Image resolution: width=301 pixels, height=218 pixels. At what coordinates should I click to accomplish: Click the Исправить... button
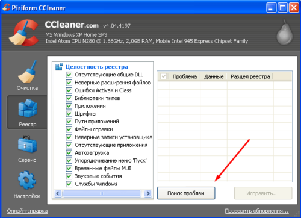(x=263, y=193)
